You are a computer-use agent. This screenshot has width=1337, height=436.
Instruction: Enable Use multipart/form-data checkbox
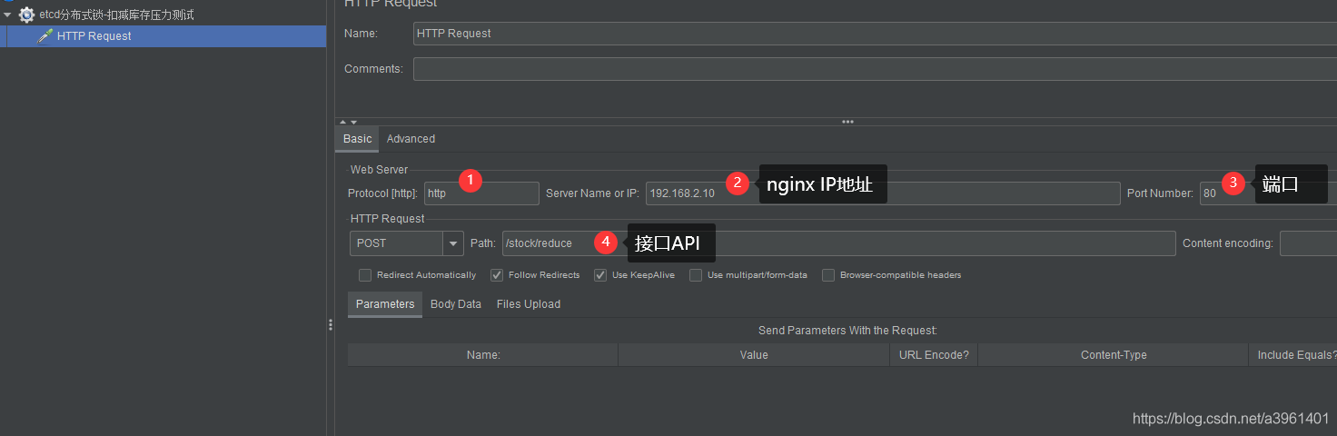[x=696, y=275]
